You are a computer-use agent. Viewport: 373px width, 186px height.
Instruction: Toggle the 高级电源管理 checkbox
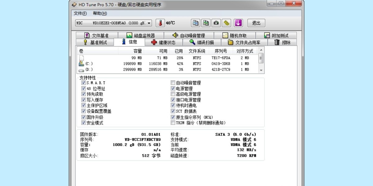(x=173, y=94)
